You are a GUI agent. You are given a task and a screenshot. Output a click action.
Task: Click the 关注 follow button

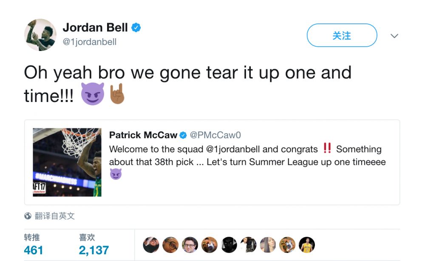[x=342, y=35]
